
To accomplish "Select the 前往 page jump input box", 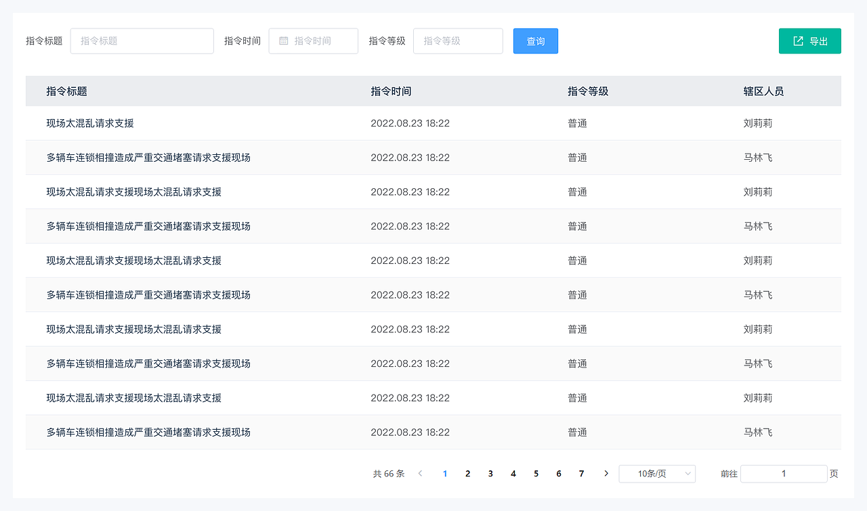I will point(784,473).
